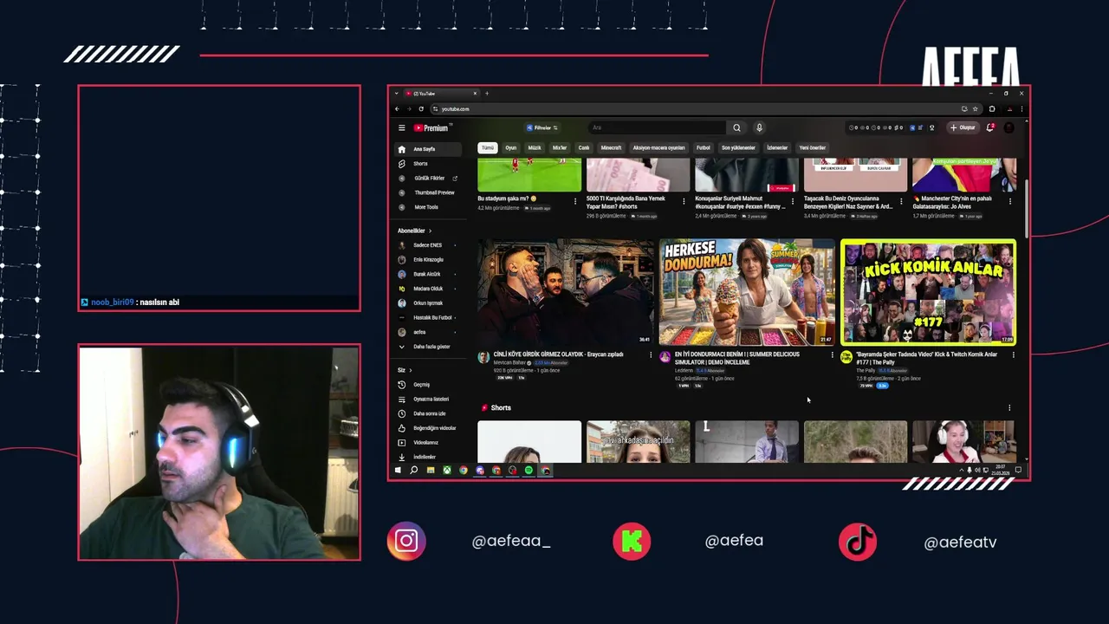This screenshot has width=1109, height=624.
Task: Select the 'Son yüklenenler' chip
Action: [738, 148]
